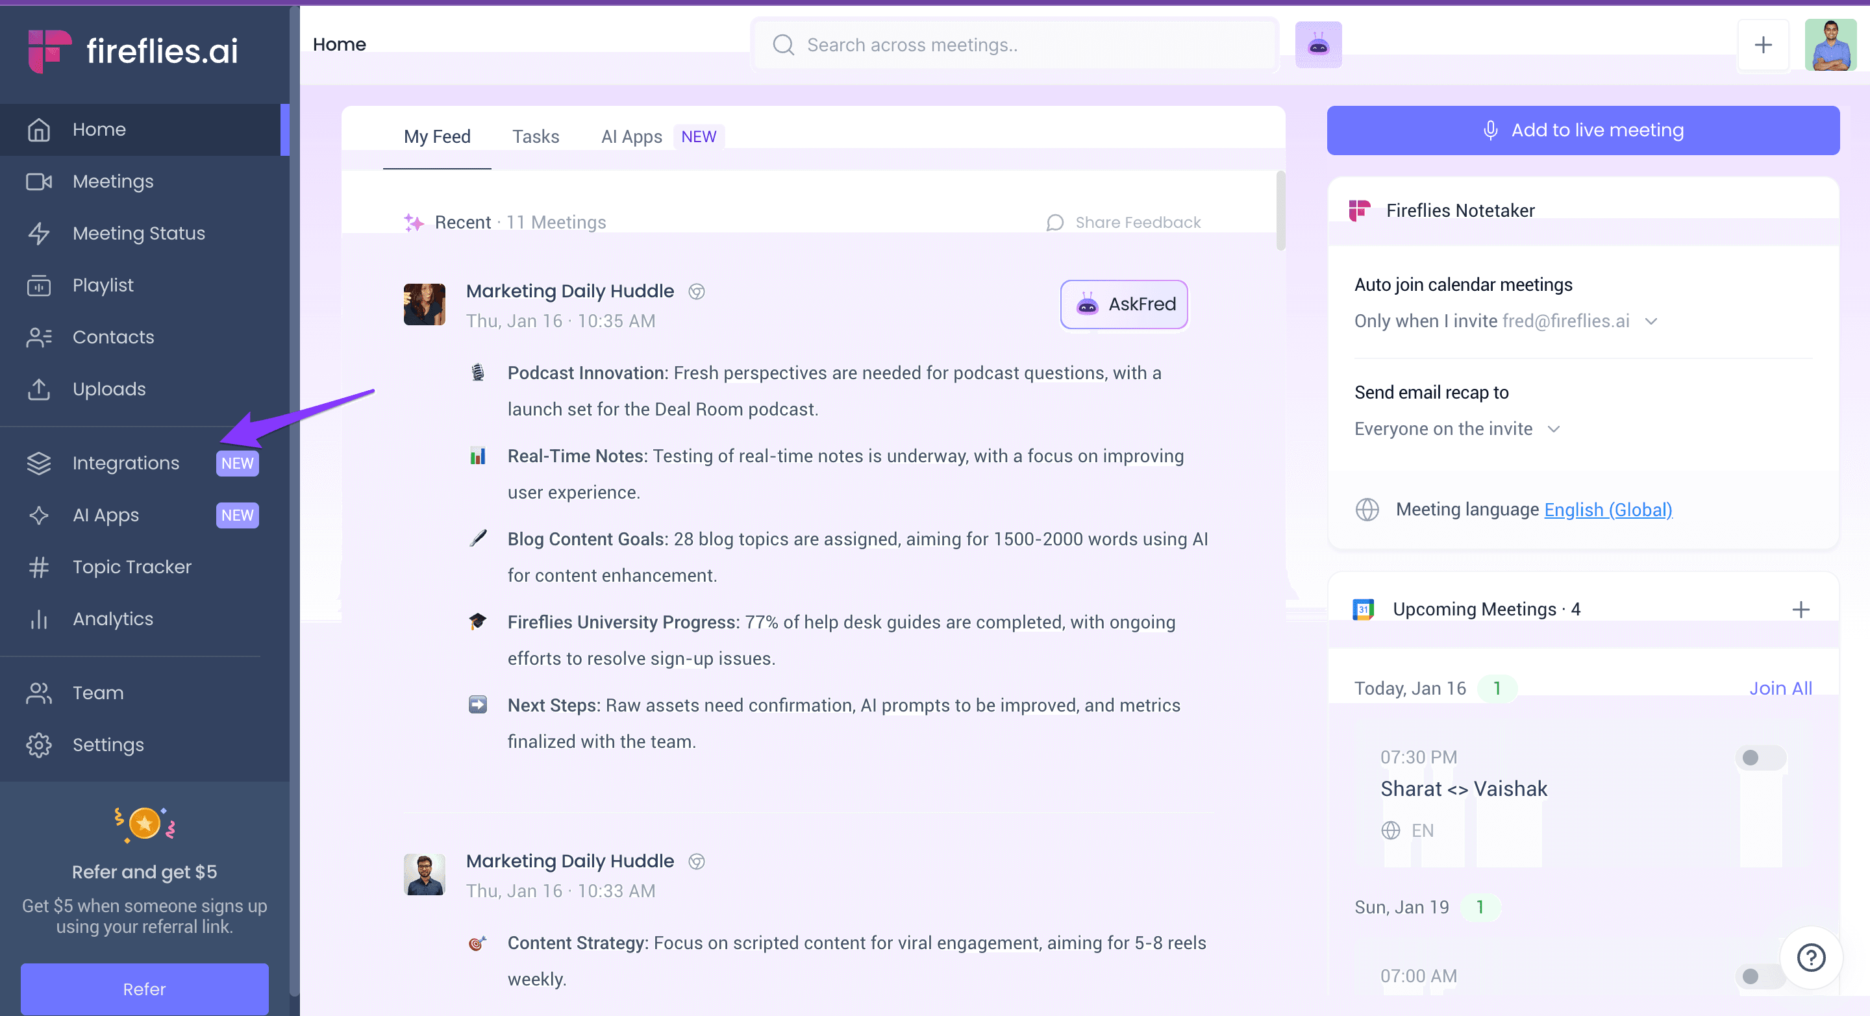Click the Next Steps summary line
The height and width of the screenshot is (1016, 1870).
click(843, 723)
